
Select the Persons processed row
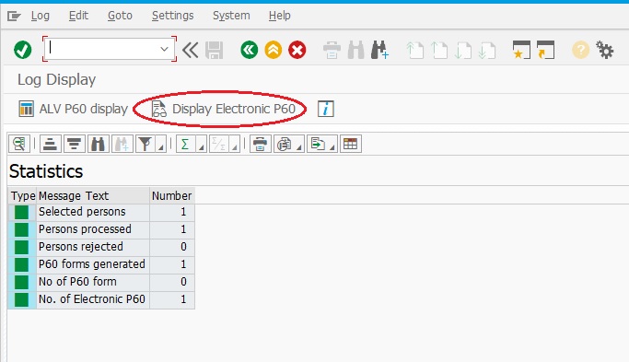tap(101, 229)
